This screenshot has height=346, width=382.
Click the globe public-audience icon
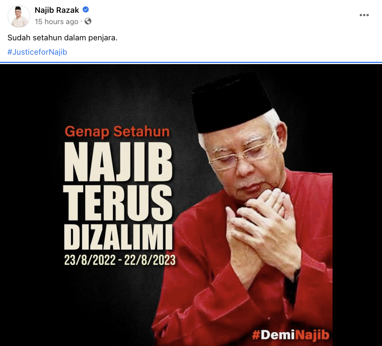tap(88, 21)
